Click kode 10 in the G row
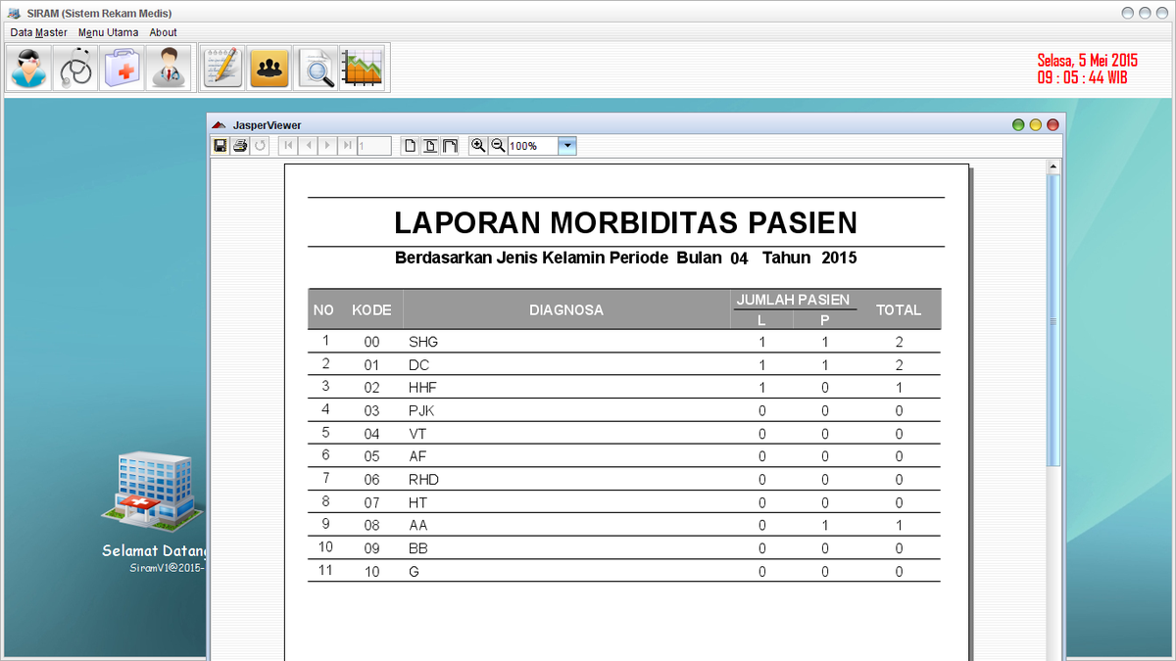 [371, 572]
